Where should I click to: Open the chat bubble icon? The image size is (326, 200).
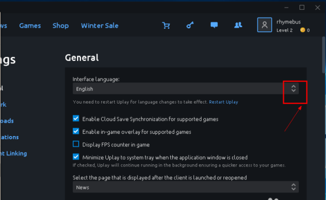(x=214, y=25)
